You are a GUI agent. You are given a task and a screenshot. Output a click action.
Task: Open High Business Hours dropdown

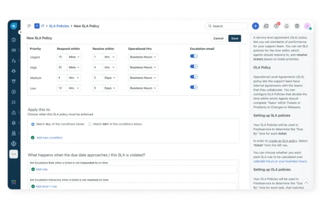pyautogui.click(x=143, y=68)
